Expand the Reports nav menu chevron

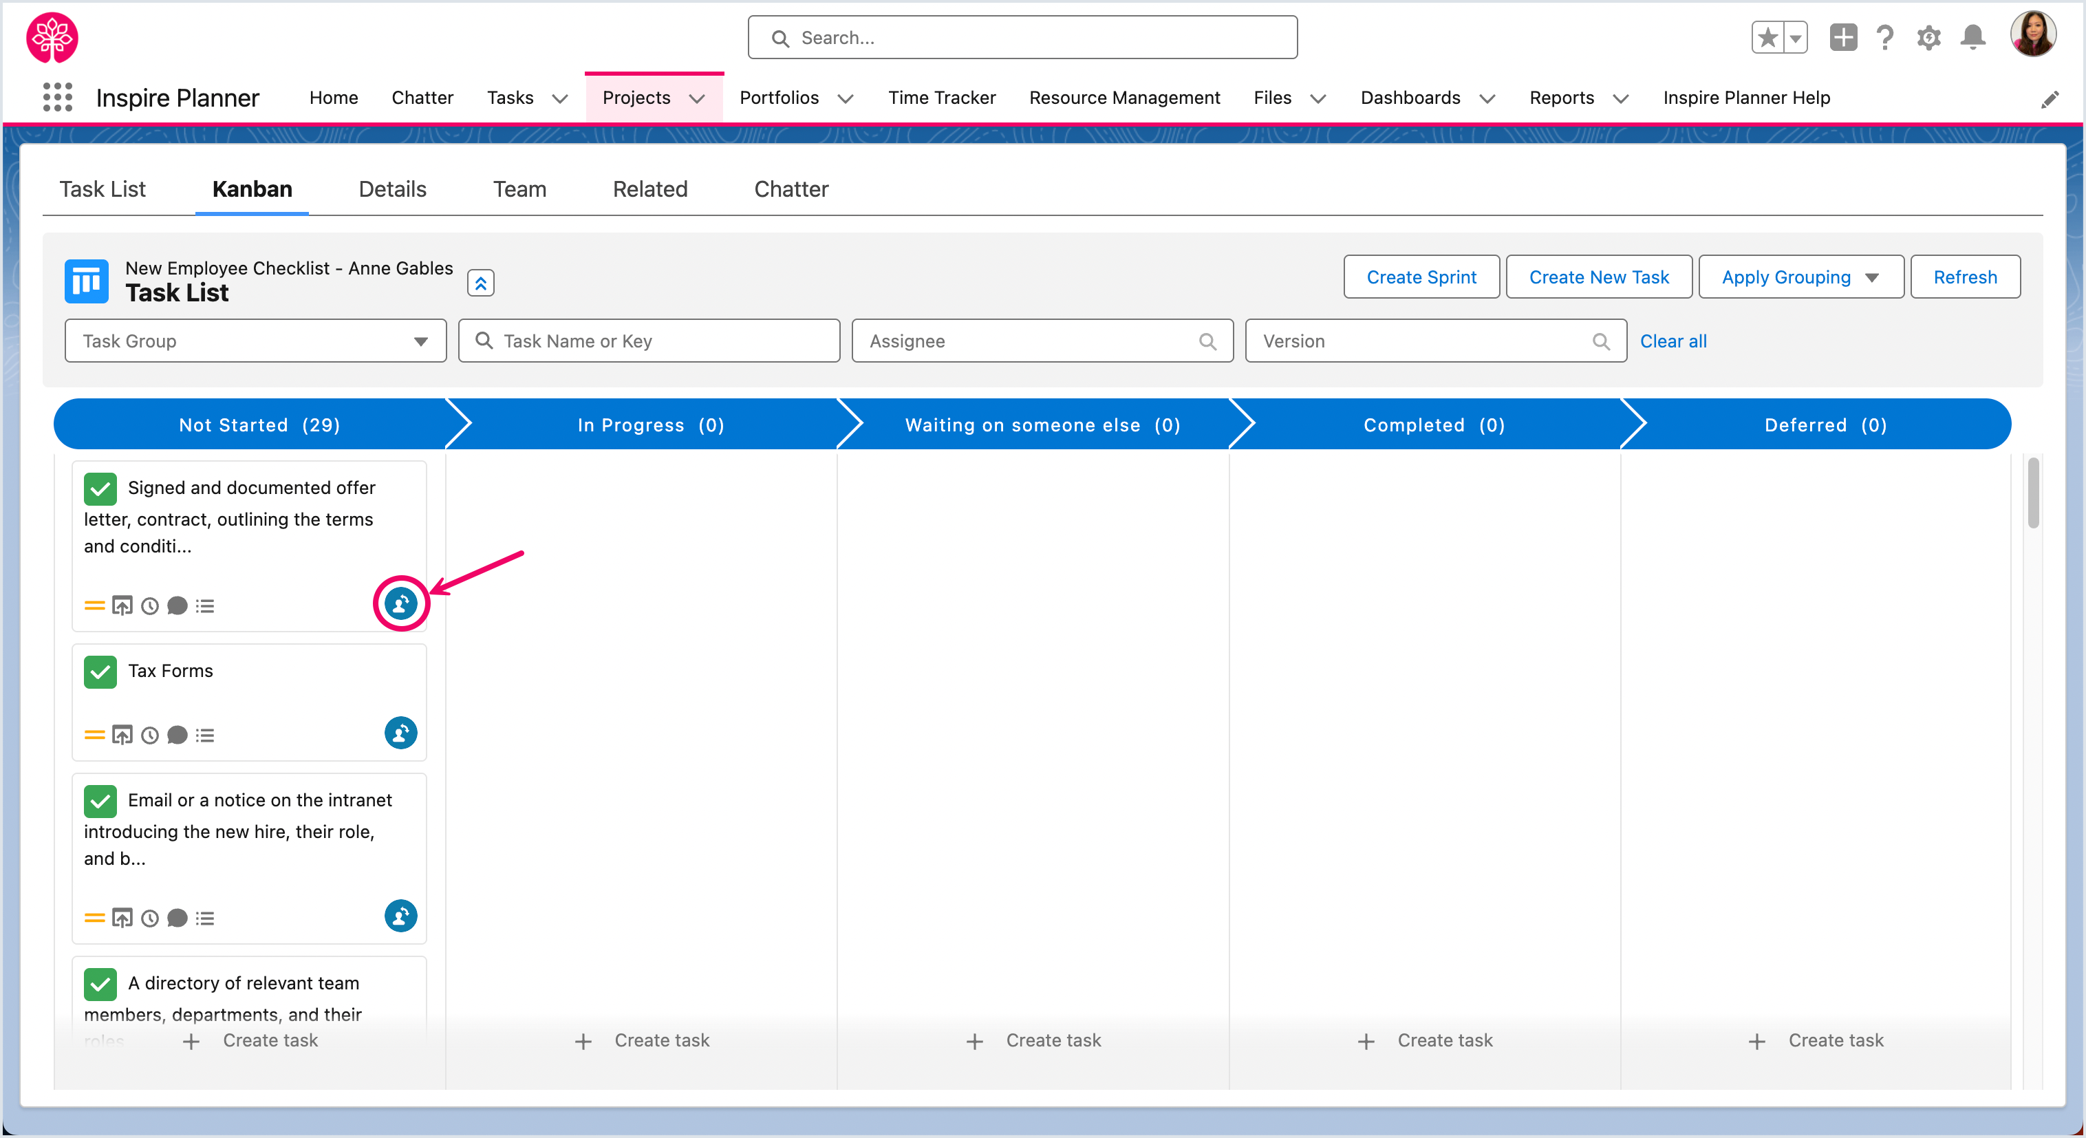click(x=1620, y=99)
